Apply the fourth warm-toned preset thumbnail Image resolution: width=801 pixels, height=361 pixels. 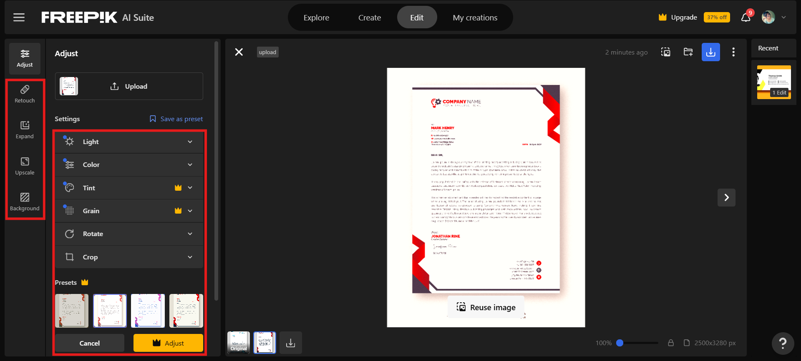186,311
